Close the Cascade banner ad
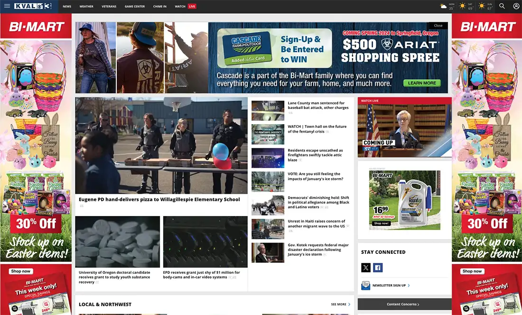522x315 pixels. pos(438,26)
